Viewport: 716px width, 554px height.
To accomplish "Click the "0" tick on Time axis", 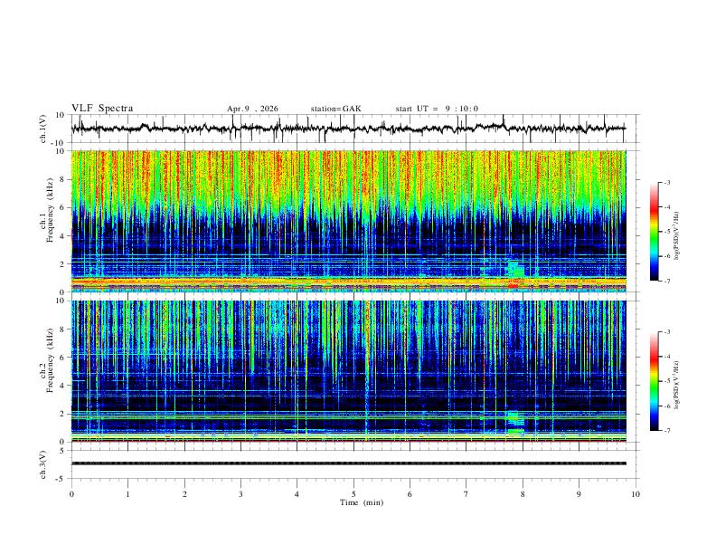I will [x=71, y=494].
